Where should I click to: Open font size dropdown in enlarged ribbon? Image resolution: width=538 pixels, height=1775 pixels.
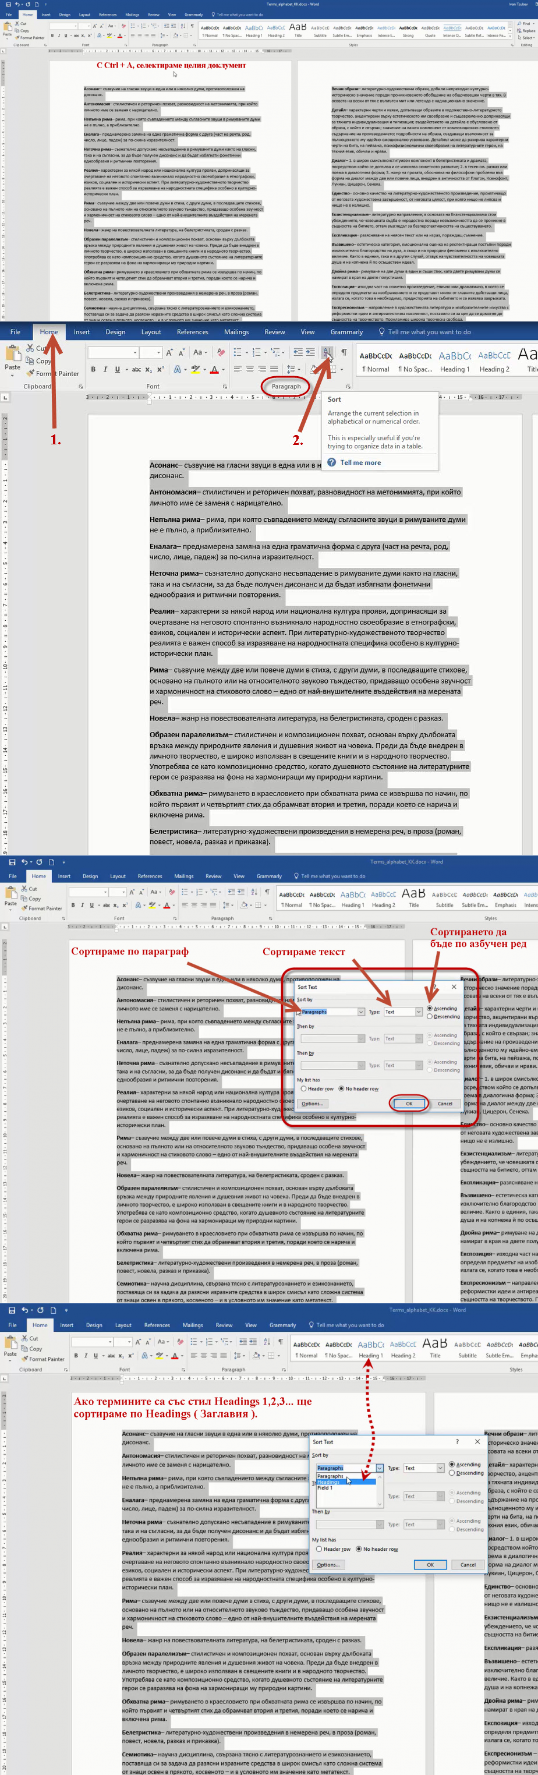(x=158, y=352)
